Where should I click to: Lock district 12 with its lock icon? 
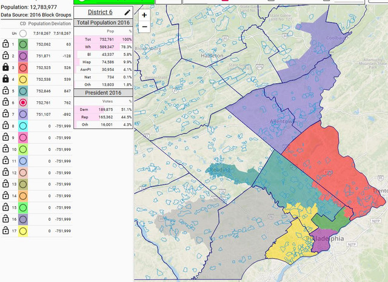pos(5,173)
